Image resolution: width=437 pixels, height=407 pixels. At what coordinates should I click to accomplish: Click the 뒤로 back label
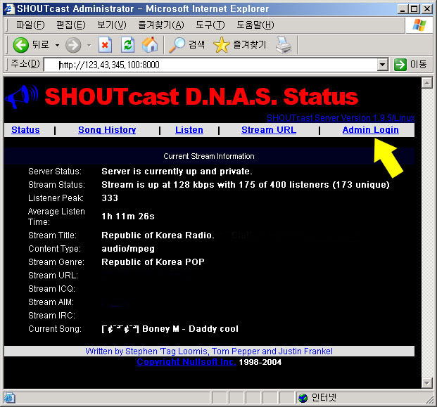[x=41, y=44]
